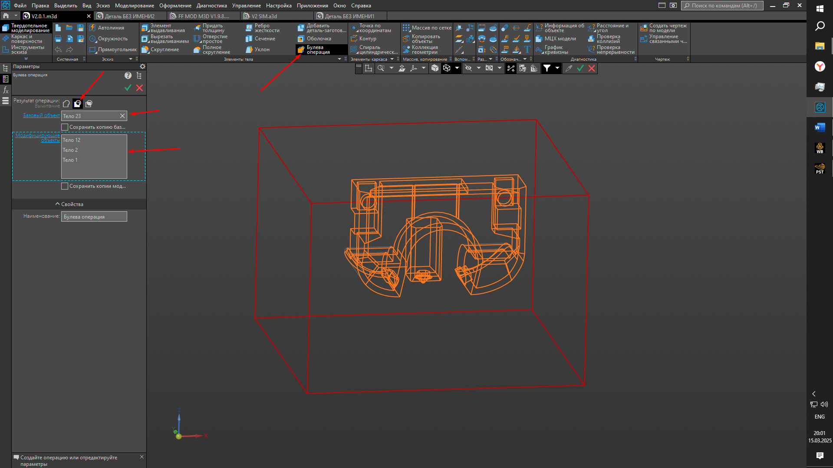Open the Windows Start button
Image resolution: width=833 pixels, height=468 pixels.
820,9
